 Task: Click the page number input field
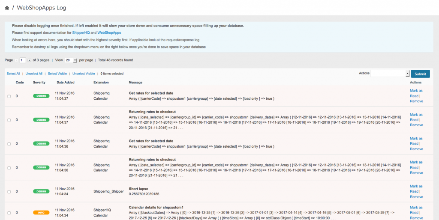tap(23, 60)
